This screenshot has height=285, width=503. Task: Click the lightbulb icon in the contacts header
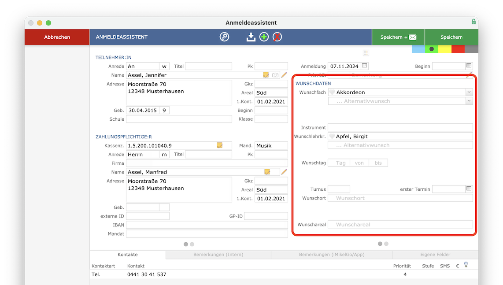[x=466, y=265]
